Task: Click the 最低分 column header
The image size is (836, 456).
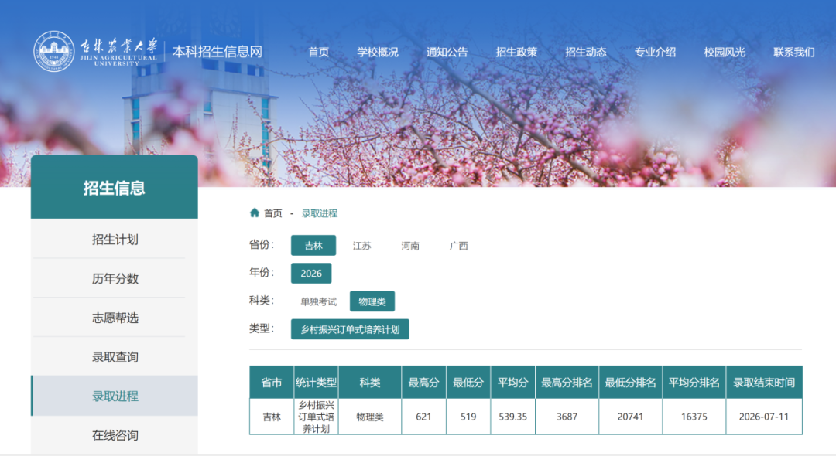Action: (468, 382)
